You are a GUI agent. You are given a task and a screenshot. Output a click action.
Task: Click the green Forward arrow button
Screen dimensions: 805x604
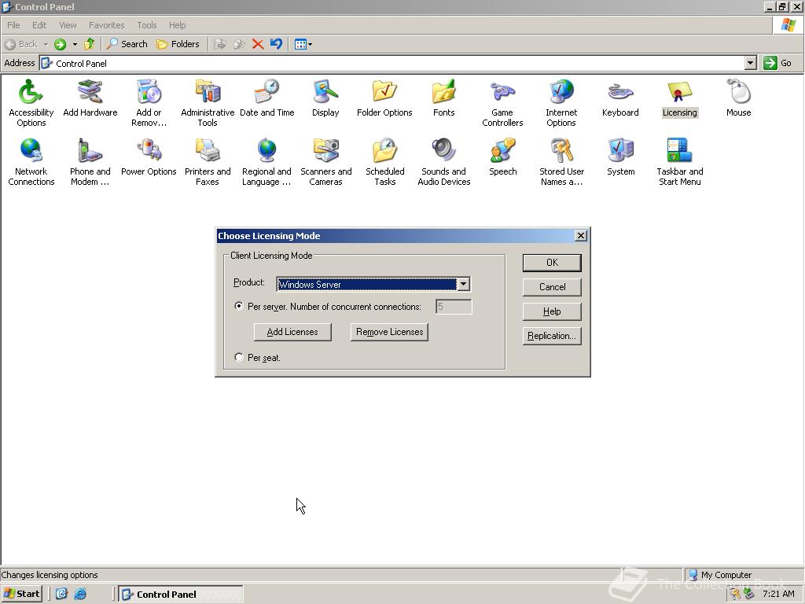(60, 44)
